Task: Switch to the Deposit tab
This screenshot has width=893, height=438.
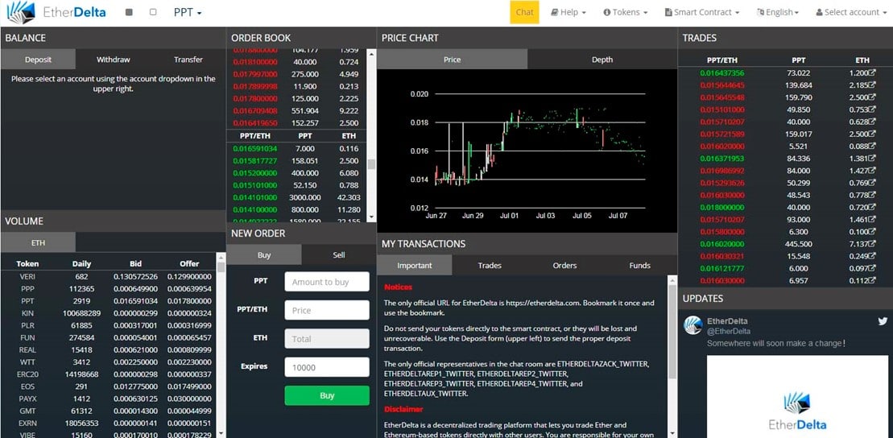Action: point(38,60)
